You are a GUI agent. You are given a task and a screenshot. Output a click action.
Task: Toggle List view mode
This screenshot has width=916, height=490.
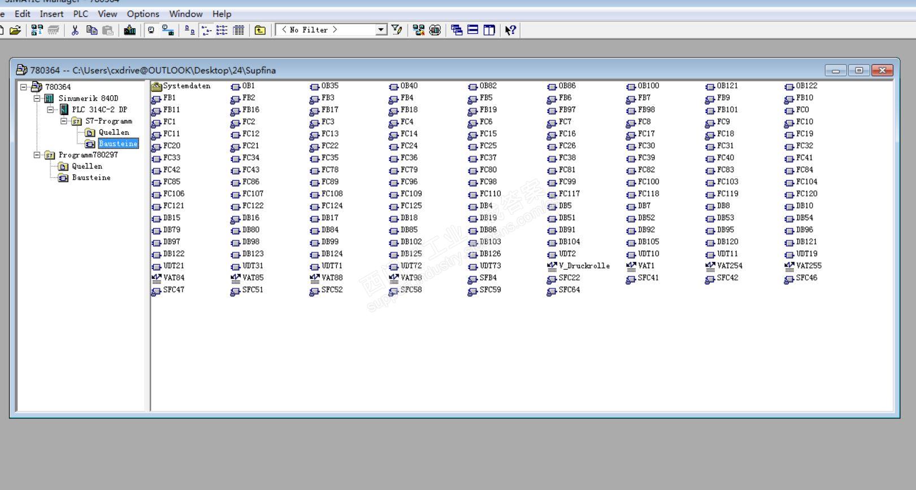click(222, 30)
